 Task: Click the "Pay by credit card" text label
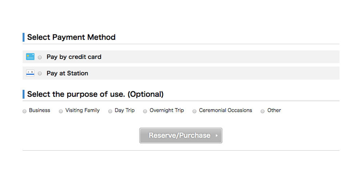tap(74, 57)
